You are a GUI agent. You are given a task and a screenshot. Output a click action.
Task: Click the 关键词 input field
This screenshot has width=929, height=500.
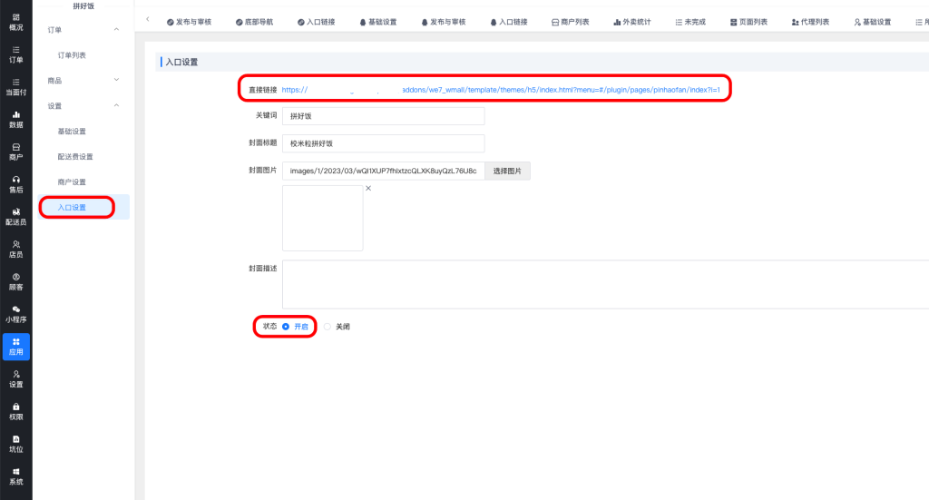383,116
